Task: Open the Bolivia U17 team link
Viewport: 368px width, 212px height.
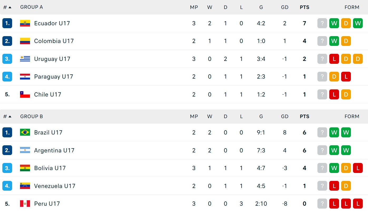Action: 50,168
